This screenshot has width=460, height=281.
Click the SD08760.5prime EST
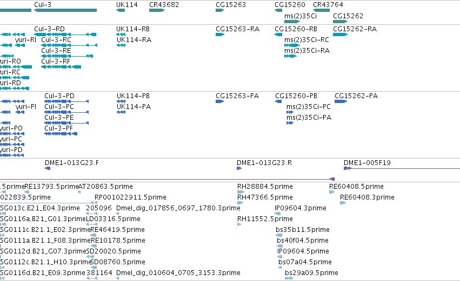coord(94,268)
